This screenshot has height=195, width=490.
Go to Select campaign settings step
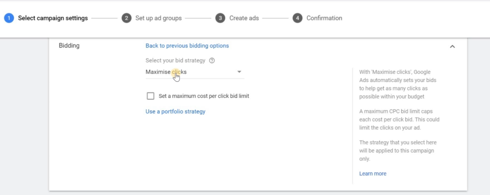pos(53,18)
